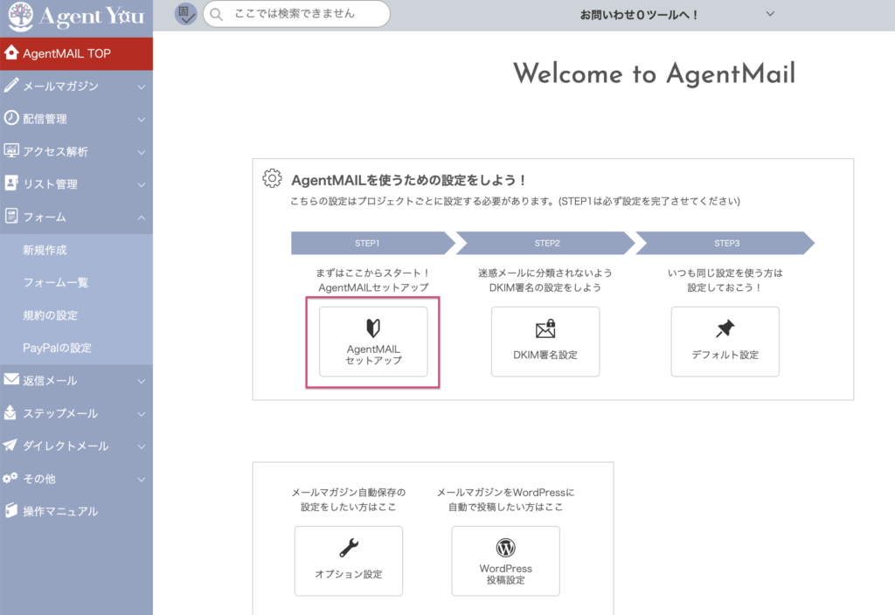Click the text メールマガジンをWordPressに
The width and height of the screenshot is (895, 615).
[506, 493]
